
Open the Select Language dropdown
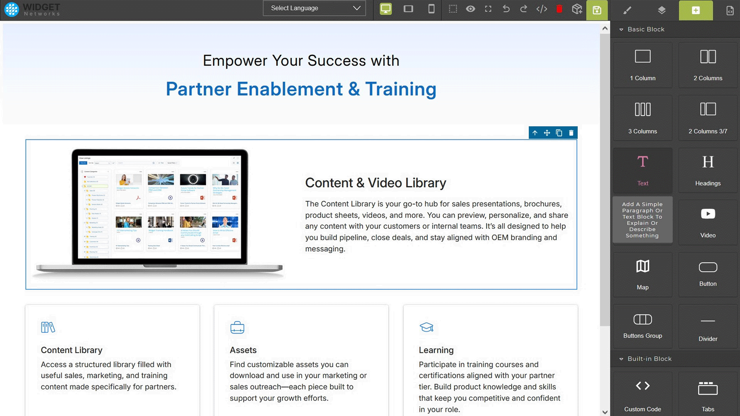tap(314, 8)
